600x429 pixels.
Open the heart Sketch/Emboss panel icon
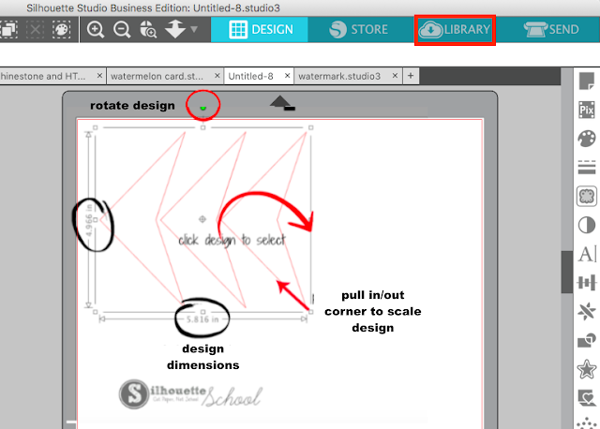[x=587, y=398]
